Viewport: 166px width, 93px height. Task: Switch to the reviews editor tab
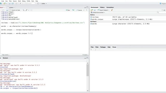[11, 7]
